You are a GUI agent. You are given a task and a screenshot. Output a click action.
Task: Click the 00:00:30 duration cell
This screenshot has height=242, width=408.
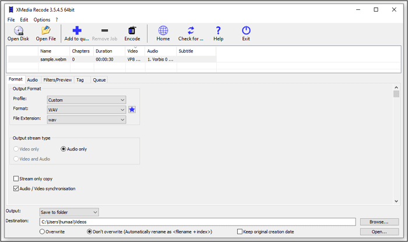[104, 59]
